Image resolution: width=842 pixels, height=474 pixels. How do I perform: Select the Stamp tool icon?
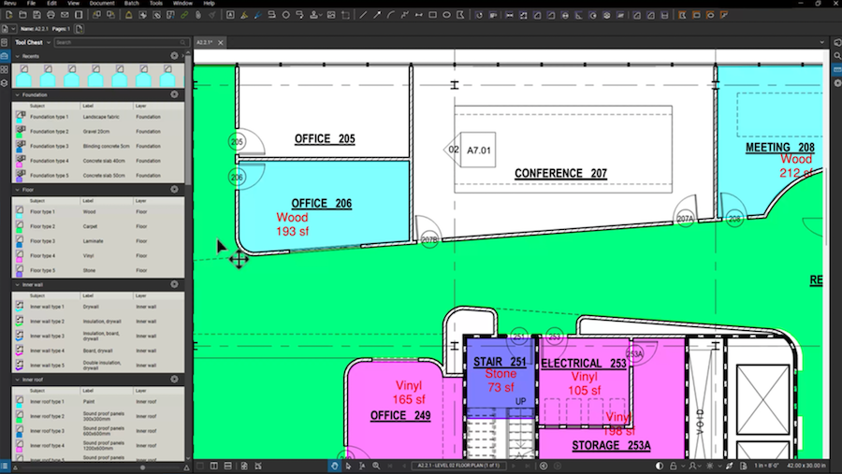pos(313,15)
